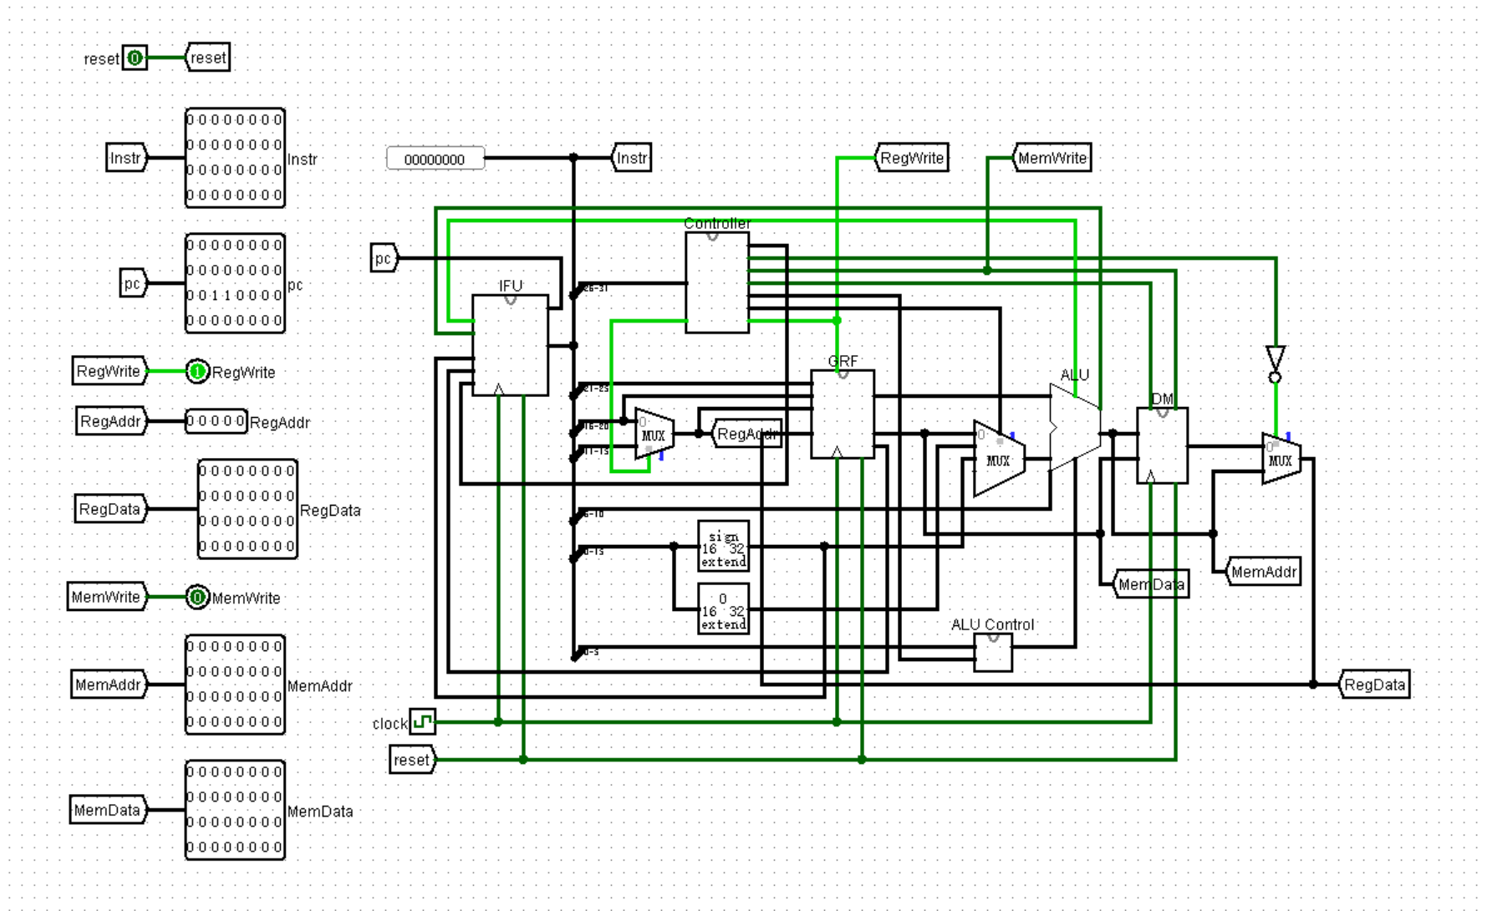Select the MUX left of the RegAddr tunnel
This screenshot has height=911, width=1487.
point(654,434)
